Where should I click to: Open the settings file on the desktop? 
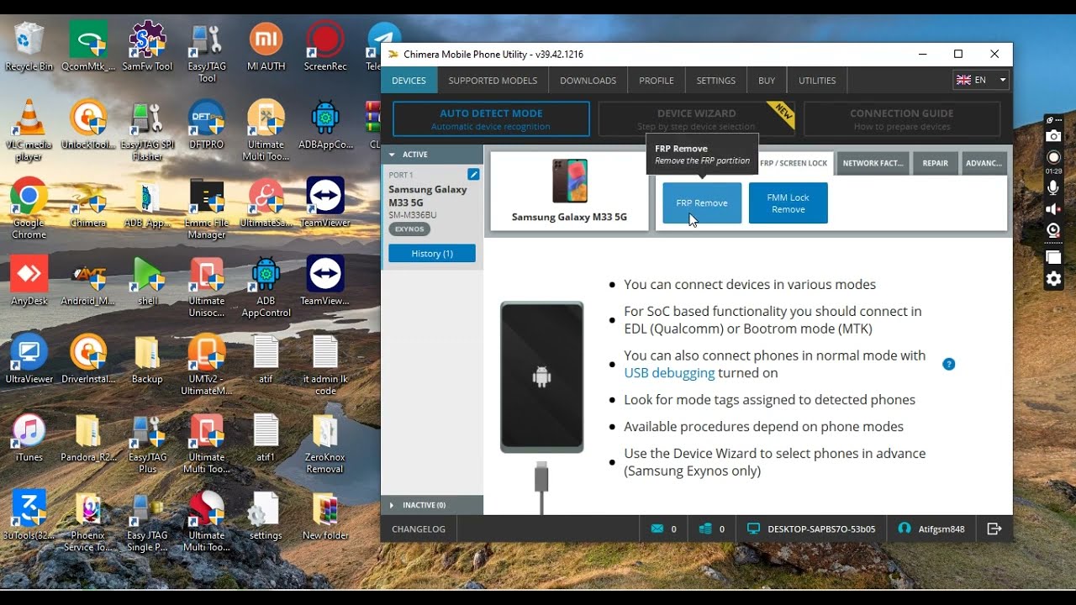coord(266,515)
